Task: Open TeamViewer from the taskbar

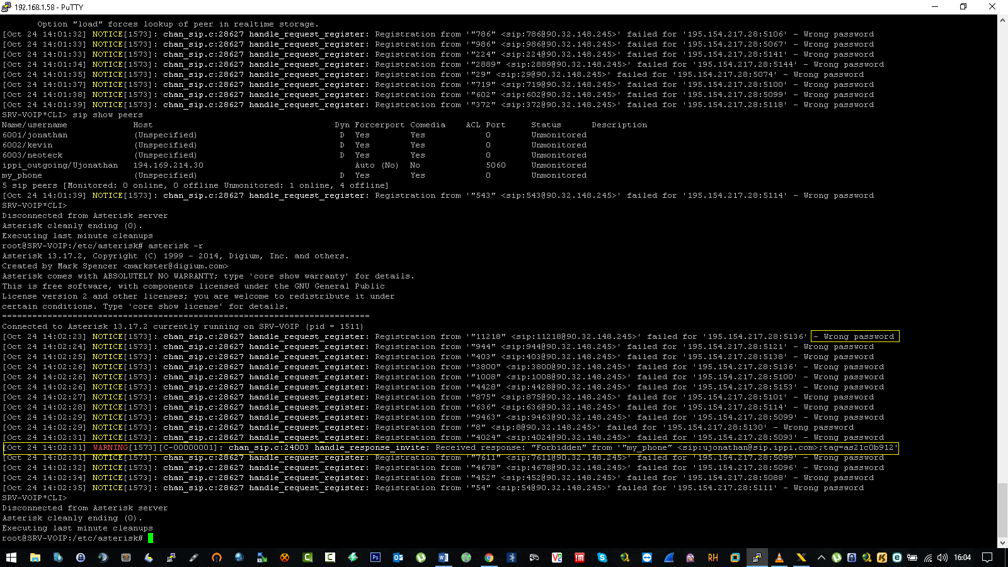Action: (648, 558)
